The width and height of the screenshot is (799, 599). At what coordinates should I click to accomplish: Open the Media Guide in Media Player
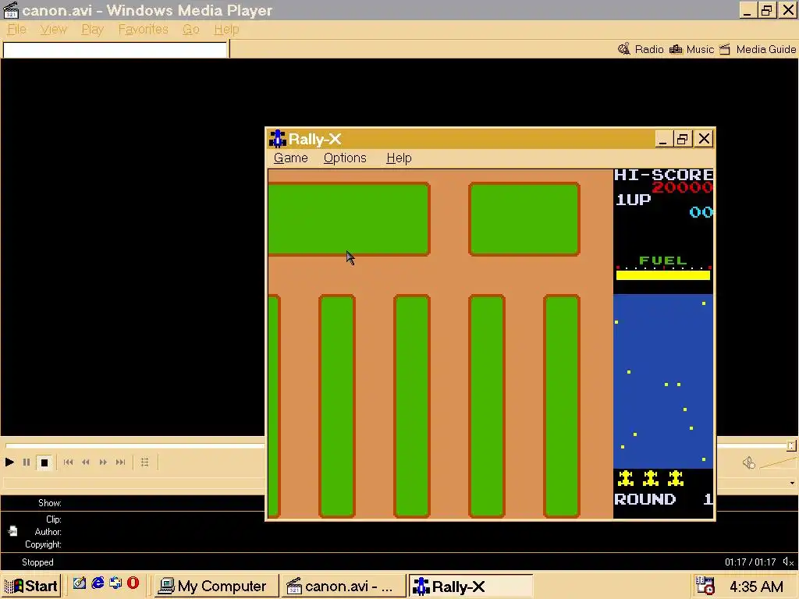[757, 49]
